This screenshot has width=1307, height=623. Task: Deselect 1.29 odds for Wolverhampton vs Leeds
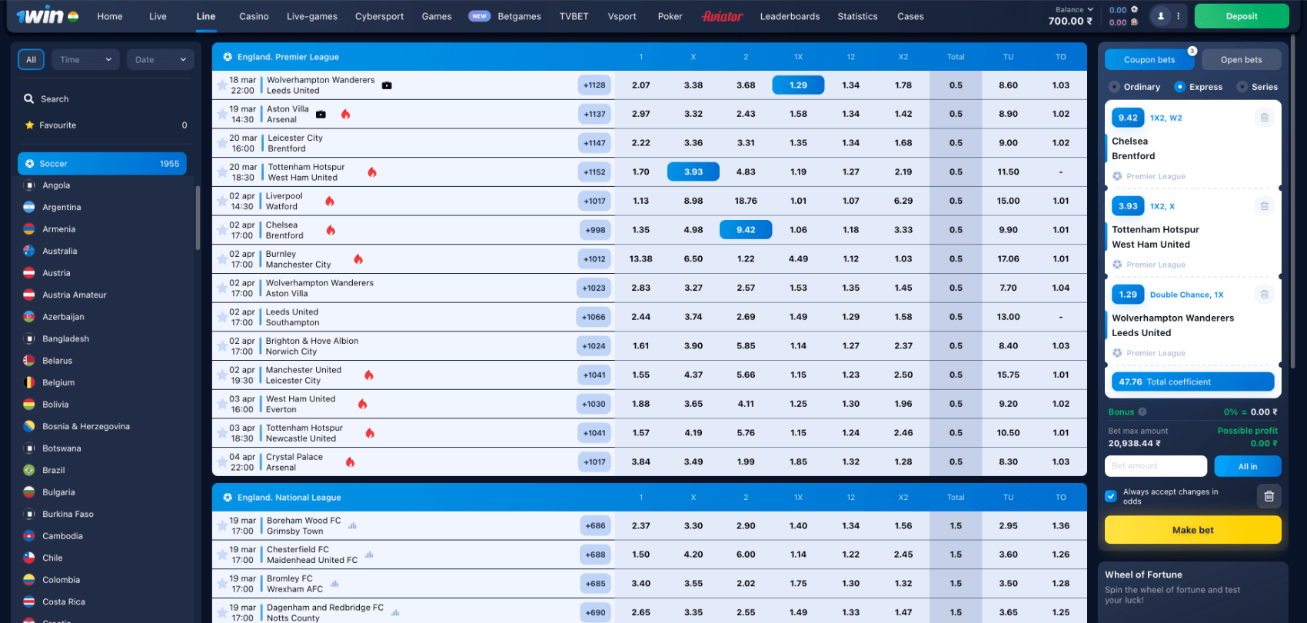[x=798, y=85]
